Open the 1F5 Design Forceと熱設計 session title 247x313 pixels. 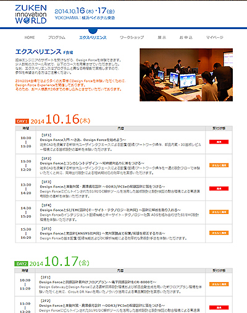[103, 233]
